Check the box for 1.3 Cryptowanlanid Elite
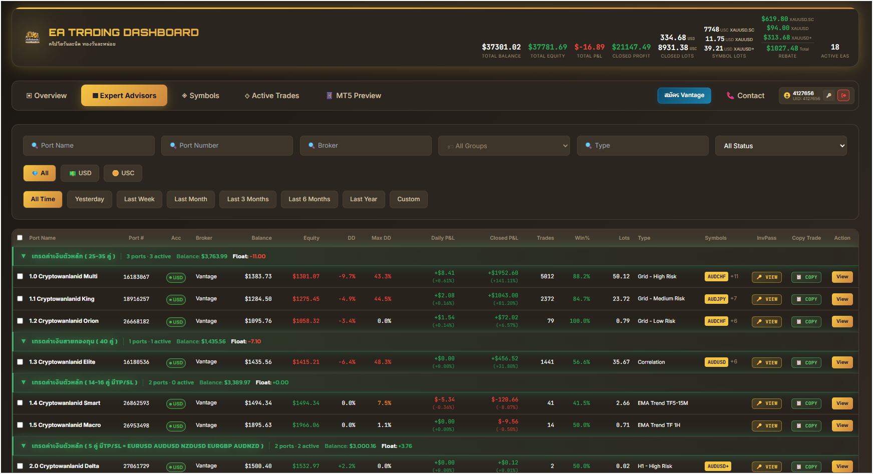Screen dimensions: 873x474 click(20, 362)
